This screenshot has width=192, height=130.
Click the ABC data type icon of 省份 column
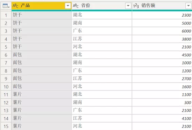tap(76, 6)
